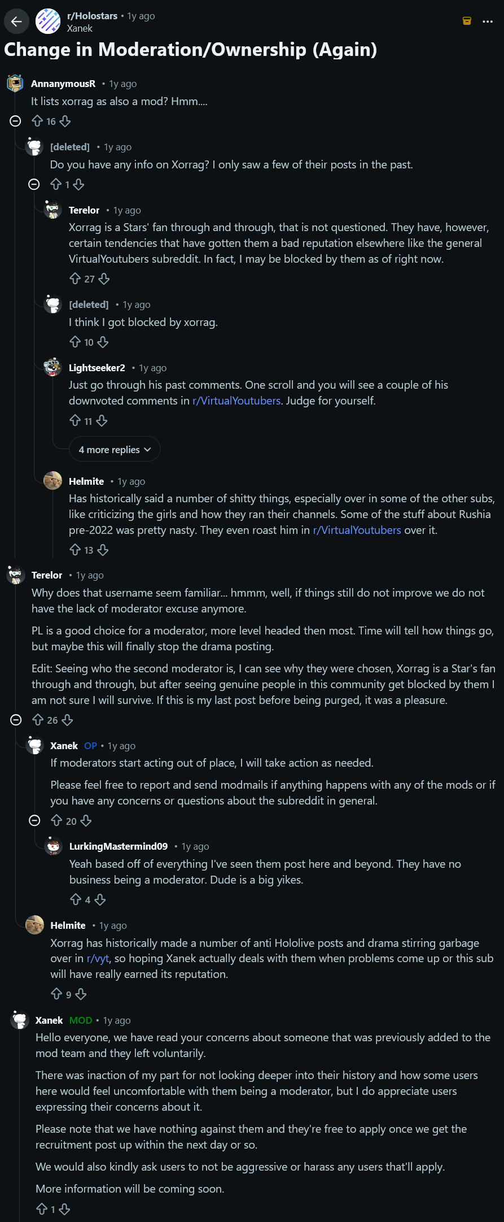This screenshot has height=1222, width=504.
Task: Upvote Helmite's comment with 13 points
Action: (75, 550)
